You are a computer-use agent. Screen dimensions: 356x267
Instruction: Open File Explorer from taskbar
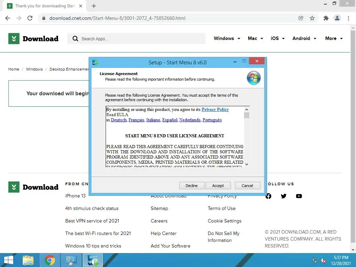point(29,260)
